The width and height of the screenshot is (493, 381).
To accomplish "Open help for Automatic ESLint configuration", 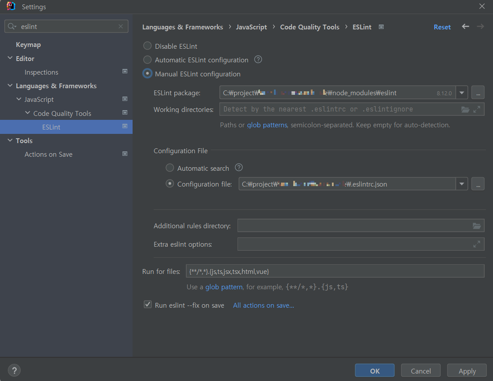I will pyautogui.click(x=258, y=59).
